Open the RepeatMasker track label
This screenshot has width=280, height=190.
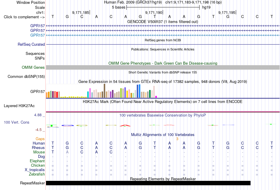click(x=32, y=183)
